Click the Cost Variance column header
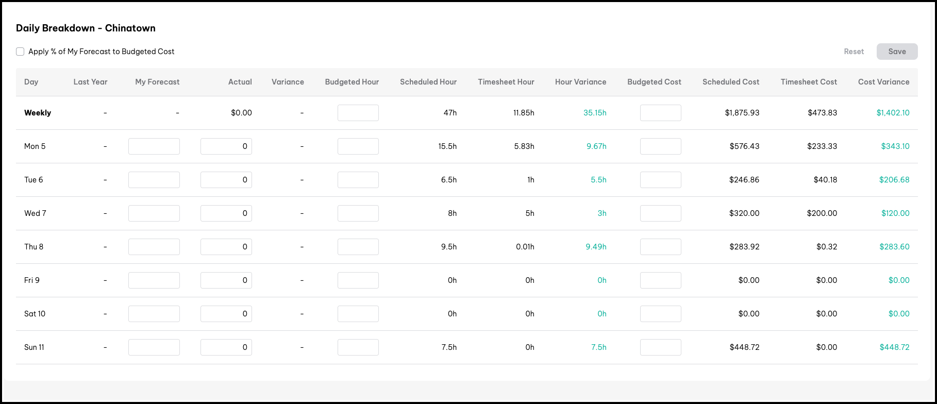Viewport: 937px width, 404px height. [883, 82]
